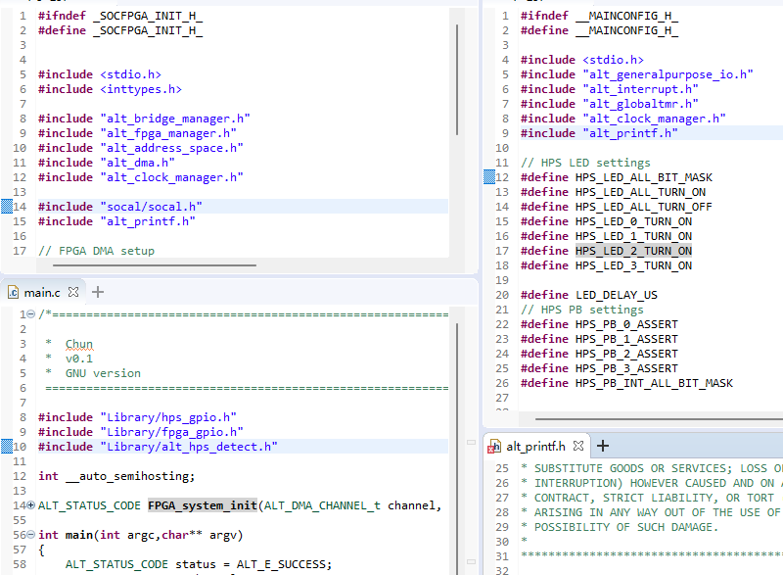Place cursor on the alt_printf.h include in top-right editor
783x575 pixels.
point(630,133)
